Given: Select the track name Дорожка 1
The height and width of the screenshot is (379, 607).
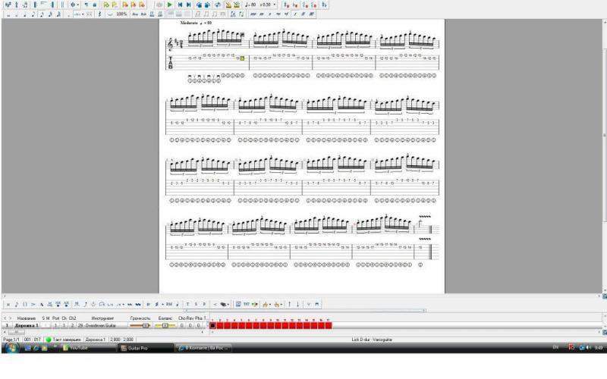Looking at the screenshot, I should [x=27, y=326].
